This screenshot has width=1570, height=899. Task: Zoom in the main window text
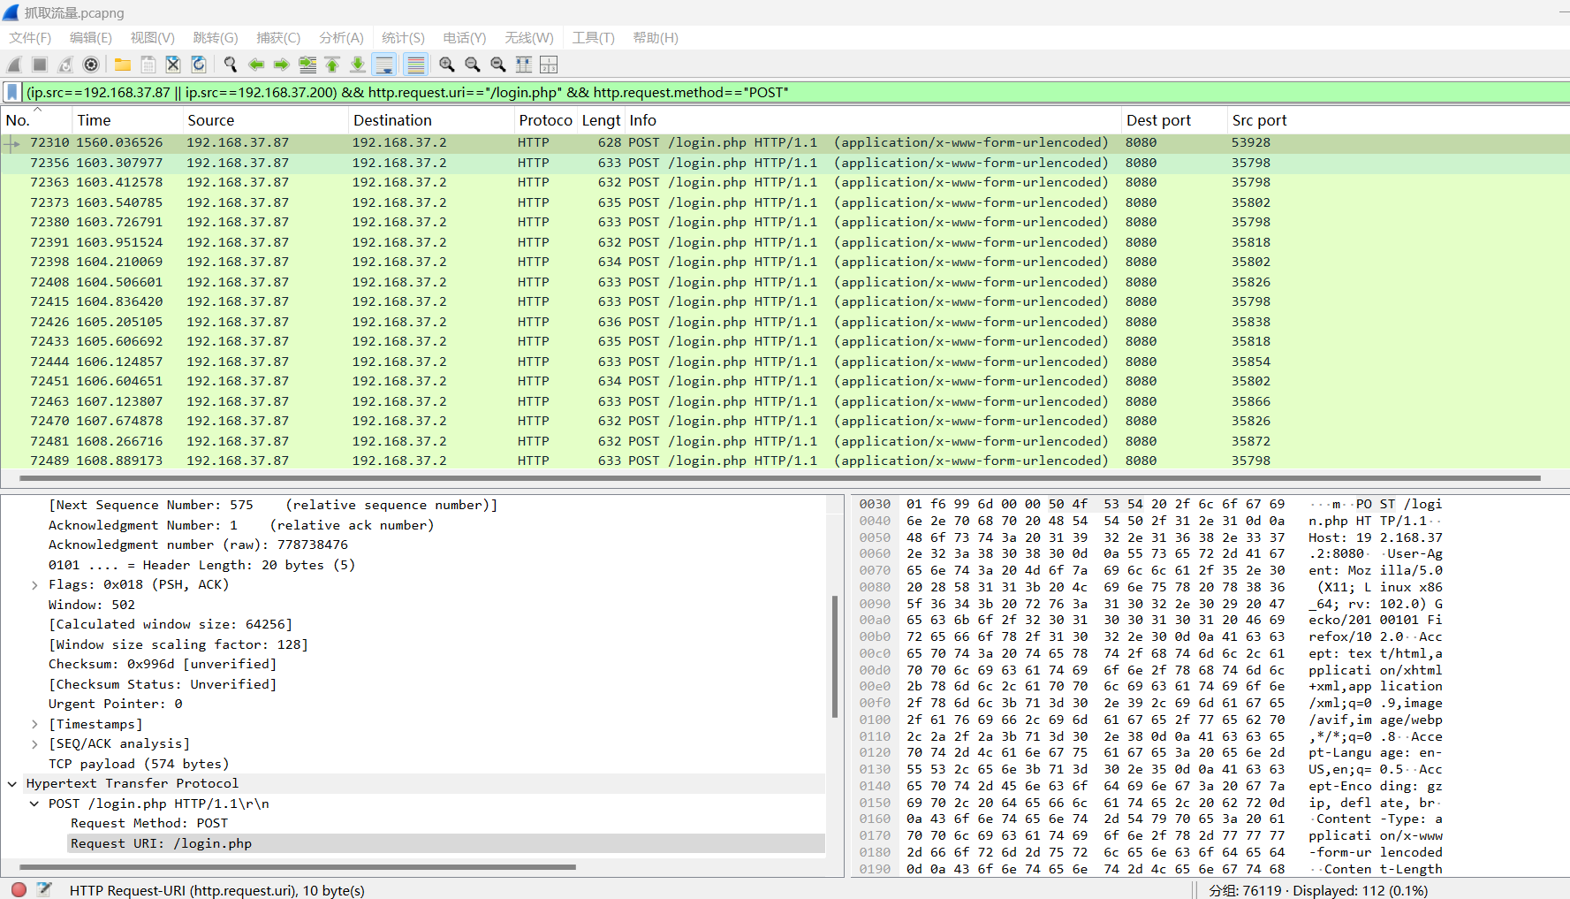pos(447,65)
